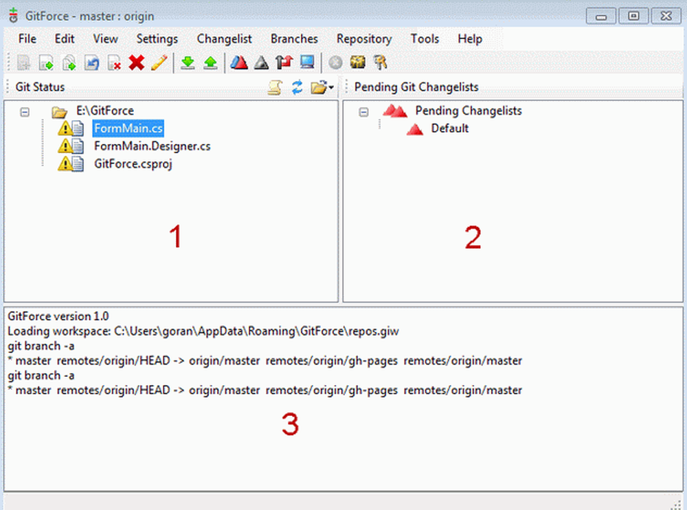Viewport: 687px width, 510px height.
Task: Open the Repository menu
Action: pyautogui.click(x=364, y=39)
